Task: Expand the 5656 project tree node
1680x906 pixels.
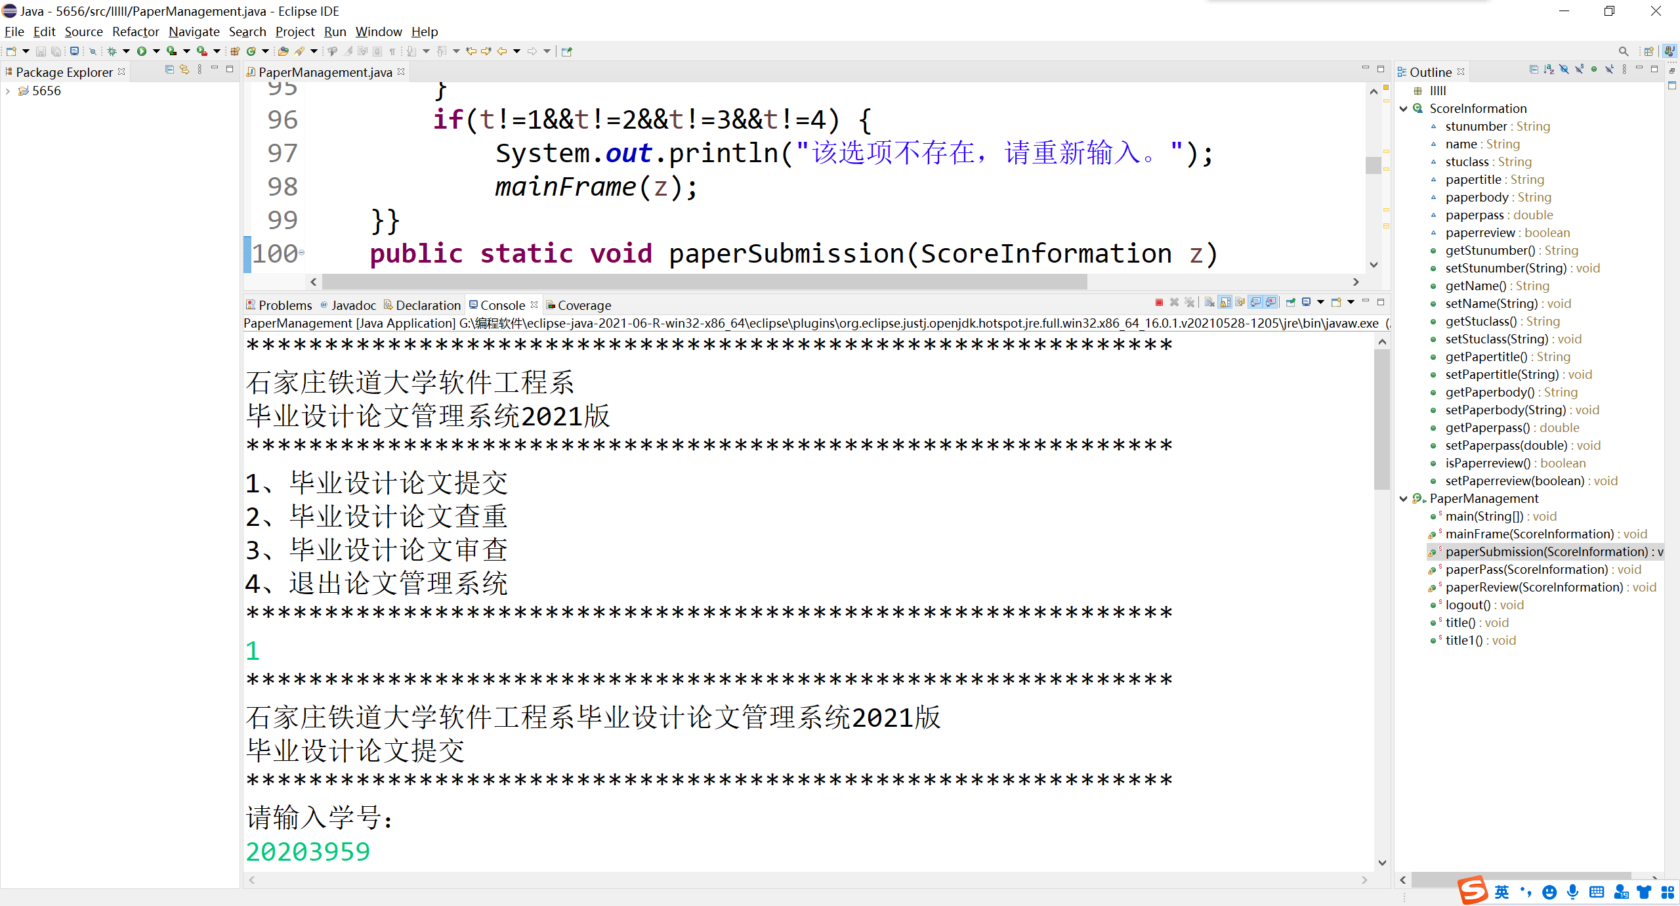Action: tap(8, 91)
